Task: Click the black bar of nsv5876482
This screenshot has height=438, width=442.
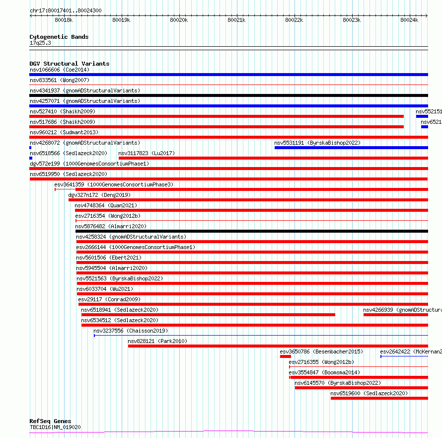Action: click(x=252, y=231)
